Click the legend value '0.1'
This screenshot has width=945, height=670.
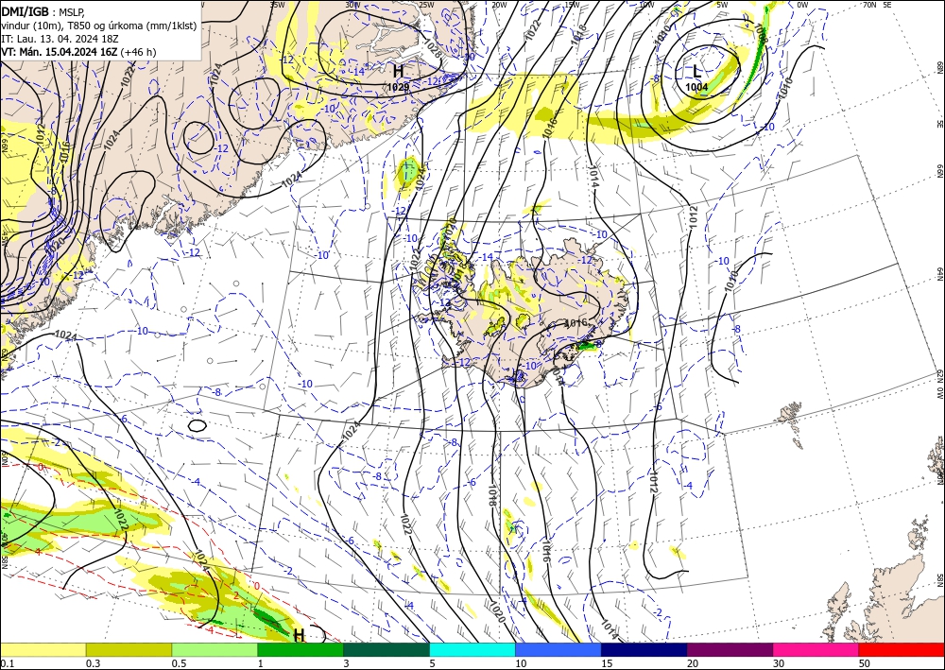6,663
